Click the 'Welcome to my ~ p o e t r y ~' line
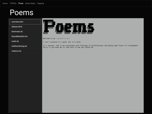The width and height of the screenshot is (152, 114). [57, 39]
